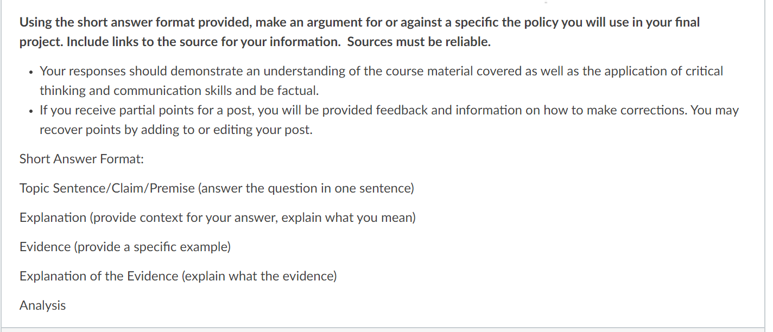Click the text '(answer the question in one sentence)'
Image resolution: width=773 pixels, height=332 pixels.
pyautogui.click(x=306, y=189)
